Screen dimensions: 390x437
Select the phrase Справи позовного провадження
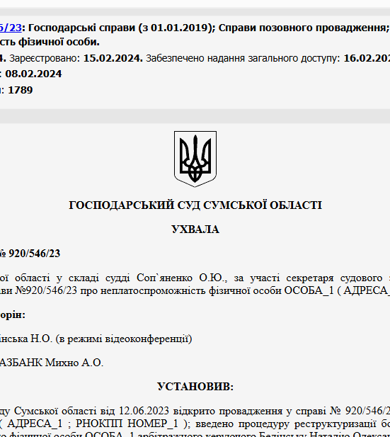[302, 28]
